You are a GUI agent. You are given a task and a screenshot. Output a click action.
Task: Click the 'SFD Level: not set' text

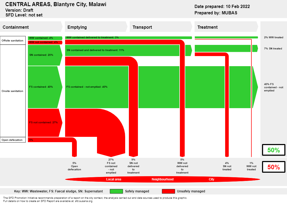pos(24,15)
